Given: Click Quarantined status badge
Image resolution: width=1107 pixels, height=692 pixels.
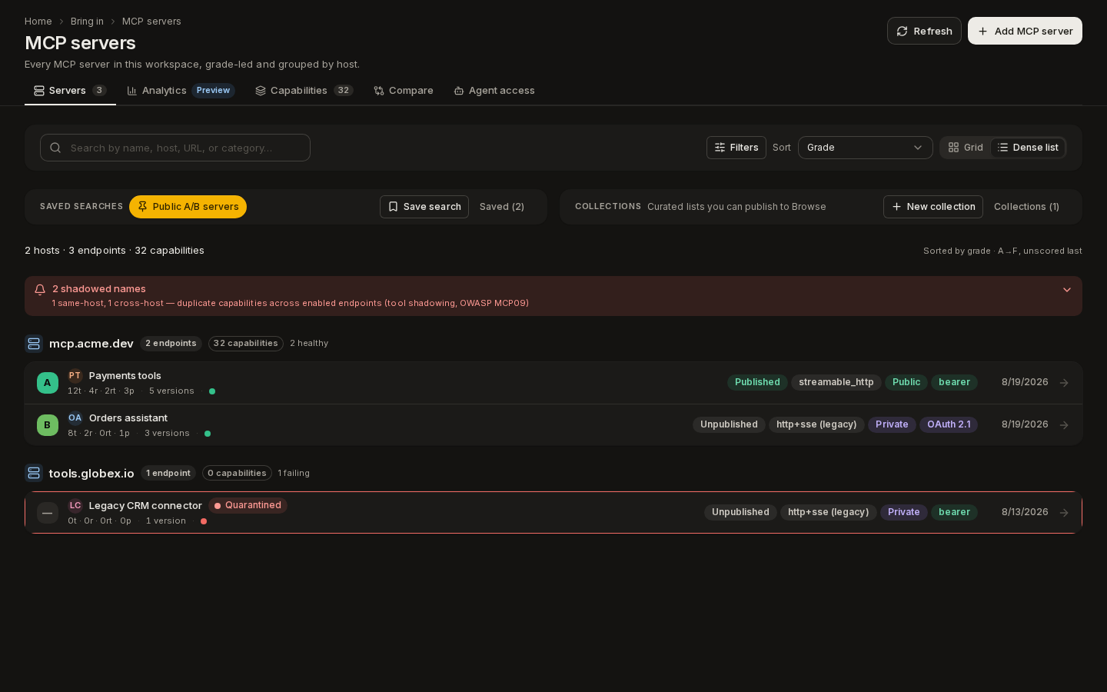Looking at the screenshot, I should point(248,506).
